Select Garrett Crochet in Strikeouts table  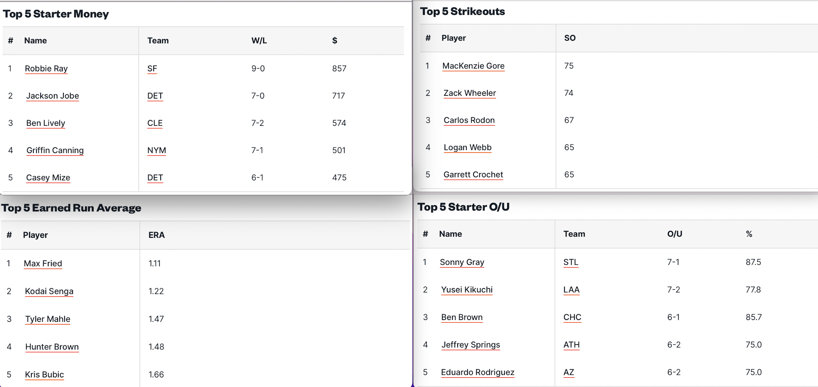[473, 175]
